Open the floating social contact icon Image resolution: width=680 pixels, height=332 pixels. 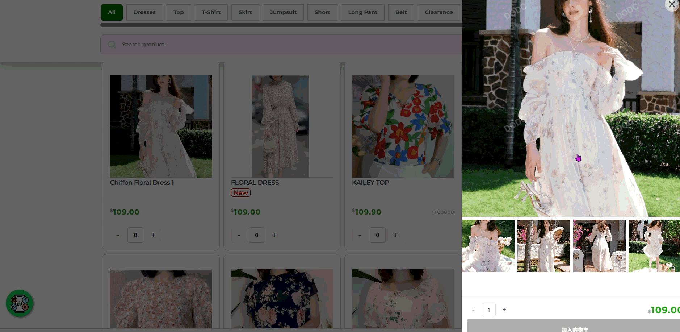(20, 303)
